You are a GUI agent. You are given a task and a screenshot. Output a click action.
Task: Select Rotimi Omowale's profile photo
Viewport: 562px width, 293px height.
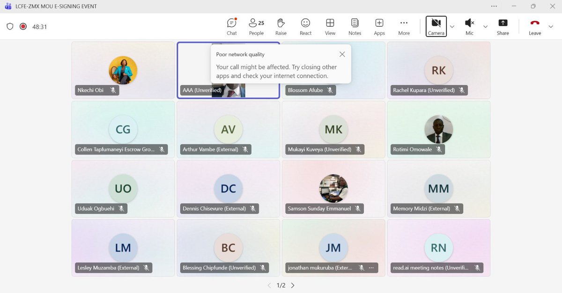click(x=439, y=130)
